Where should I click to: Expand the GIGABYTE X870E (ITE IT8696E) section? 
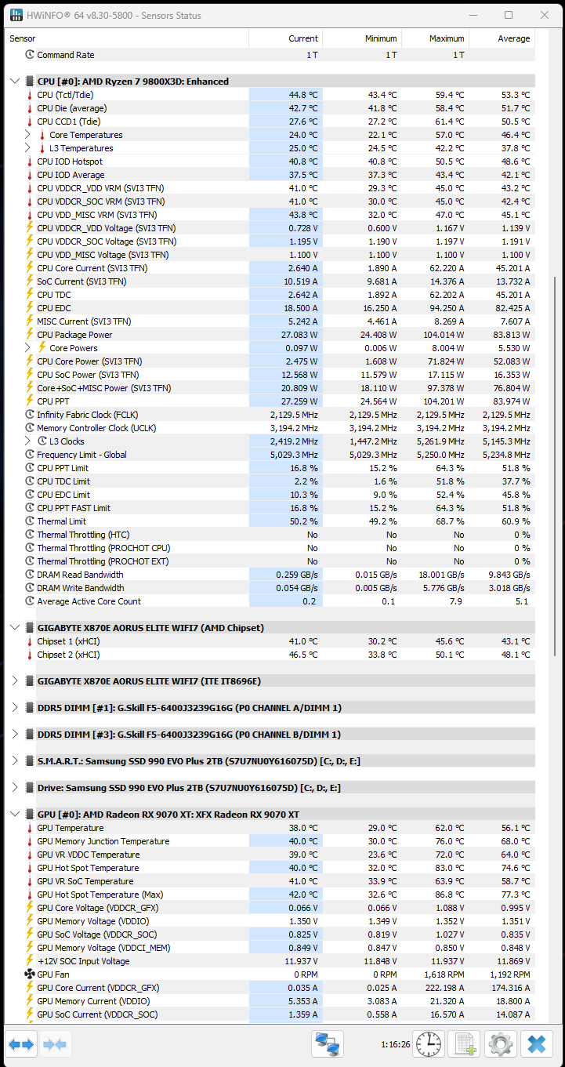click(15, 681)
